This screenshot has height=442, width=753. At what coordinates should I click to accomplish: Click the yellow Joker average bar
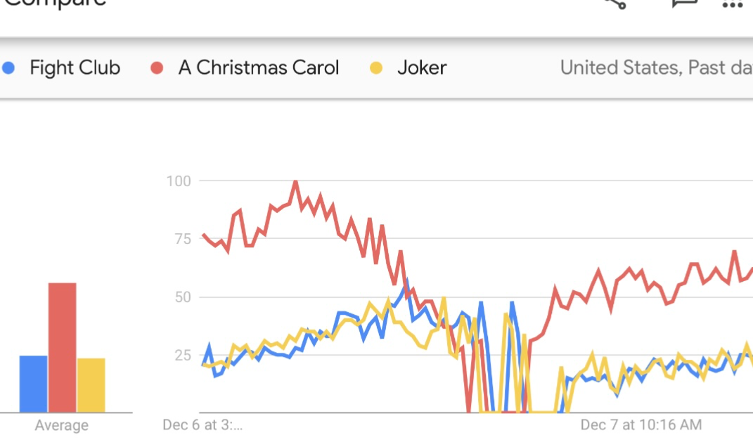click(x=91, y=385)
